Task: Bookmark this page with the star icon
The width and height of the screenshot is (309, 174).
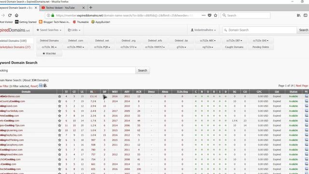Action: click(x=216, y=15)
